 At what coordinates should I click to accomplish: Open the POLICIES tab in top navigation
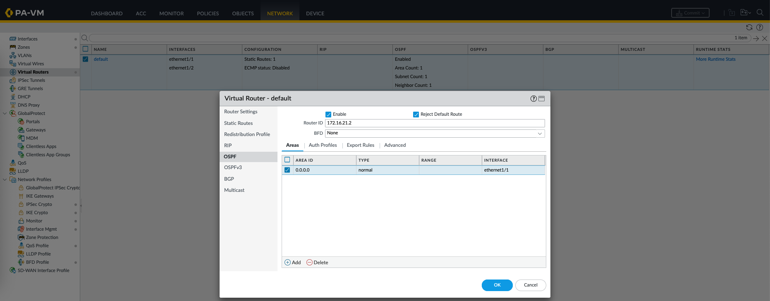pyautogui.click(x=208, y=13)
